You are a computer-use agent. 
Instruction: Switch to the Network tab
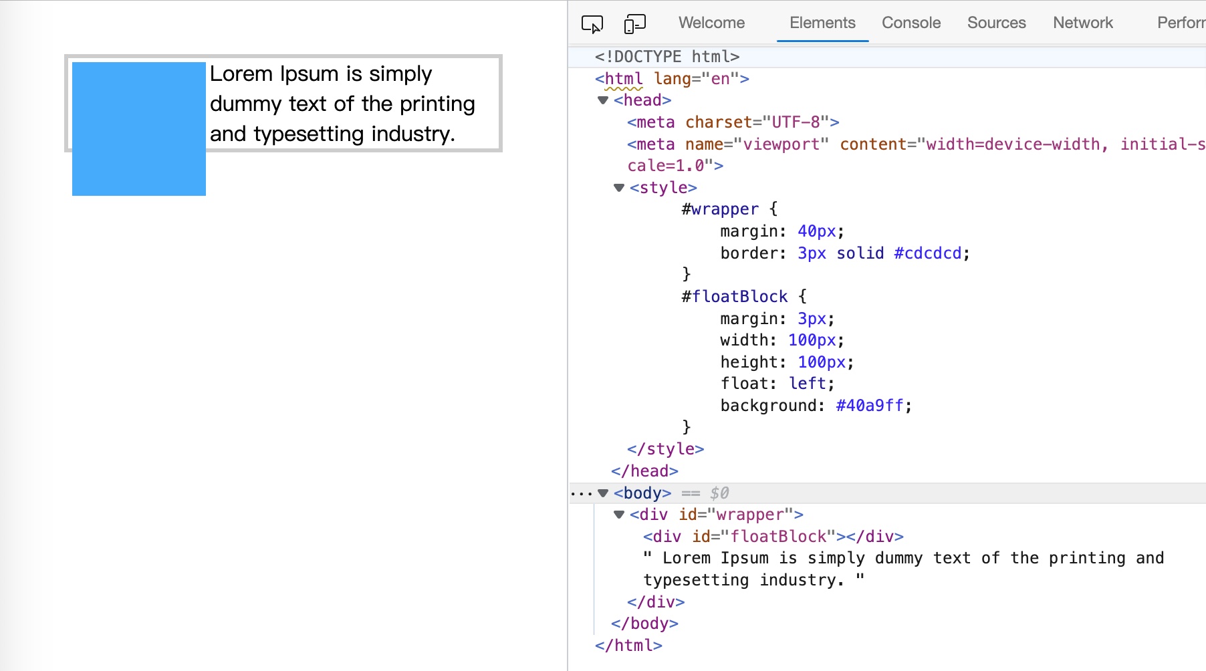click(1082, 23)
